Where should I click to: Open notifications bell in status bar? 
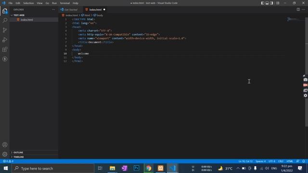(x=304, y=161)
